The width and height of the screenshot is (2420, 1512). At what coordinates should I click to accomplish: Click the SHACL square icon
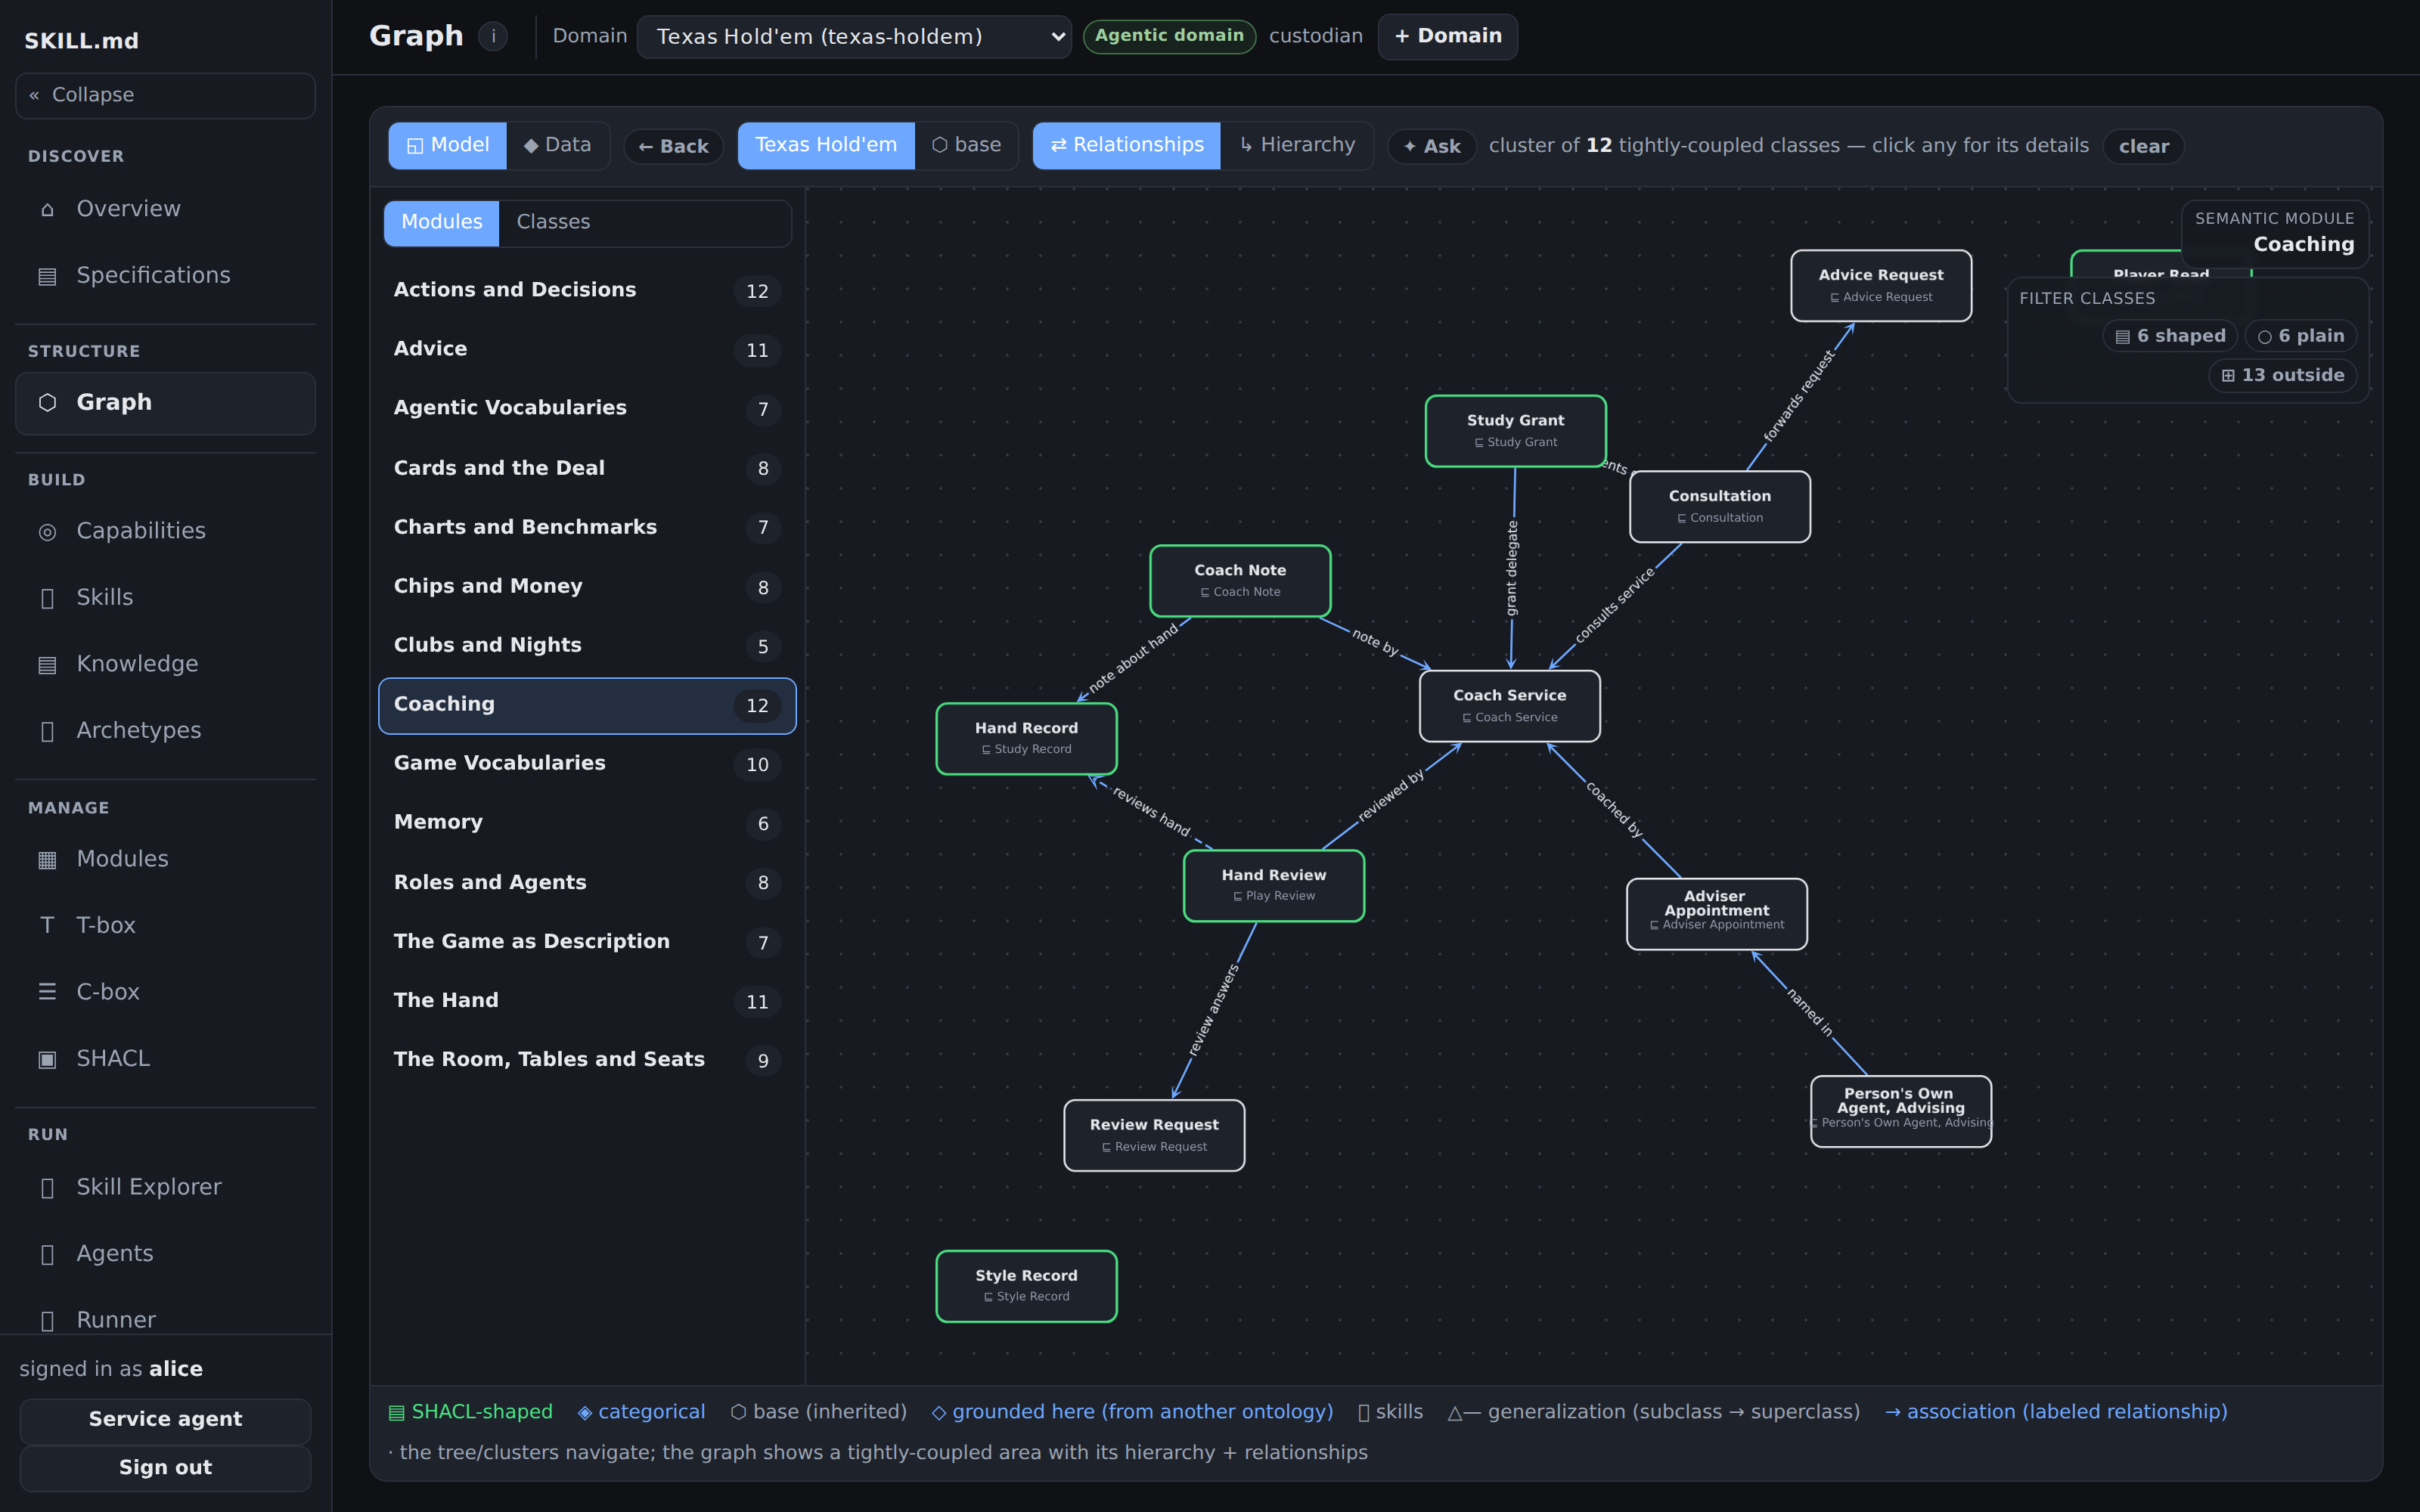point(47,1058)
